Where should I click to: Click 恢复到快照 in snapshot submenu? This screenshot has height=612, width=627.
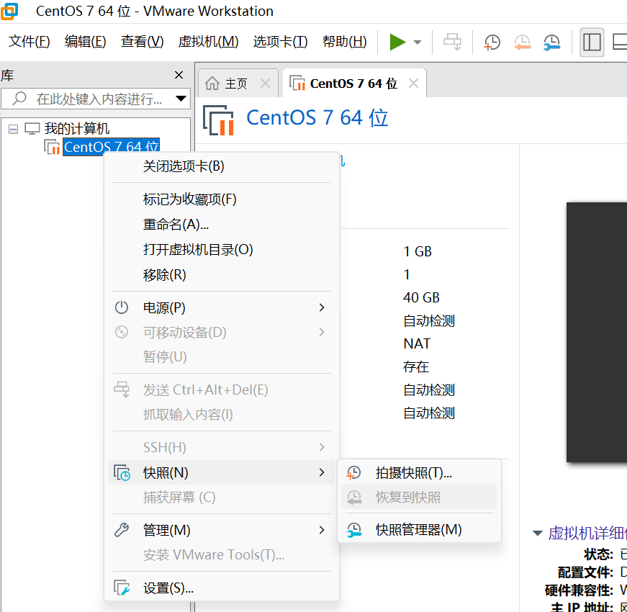click(419, 498)
